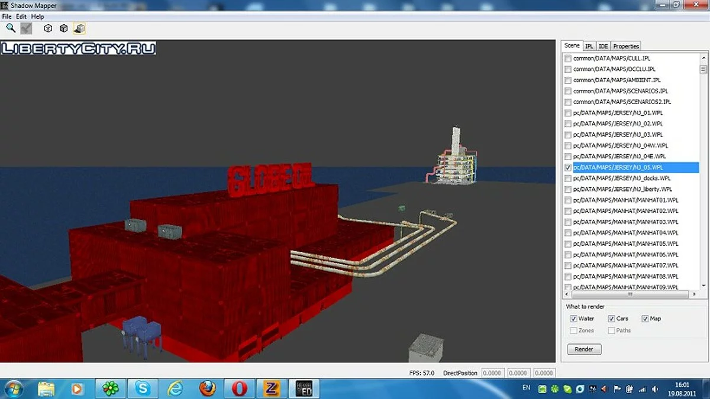
Task: Launch media player from taskbar
Action: pos(78,388)
